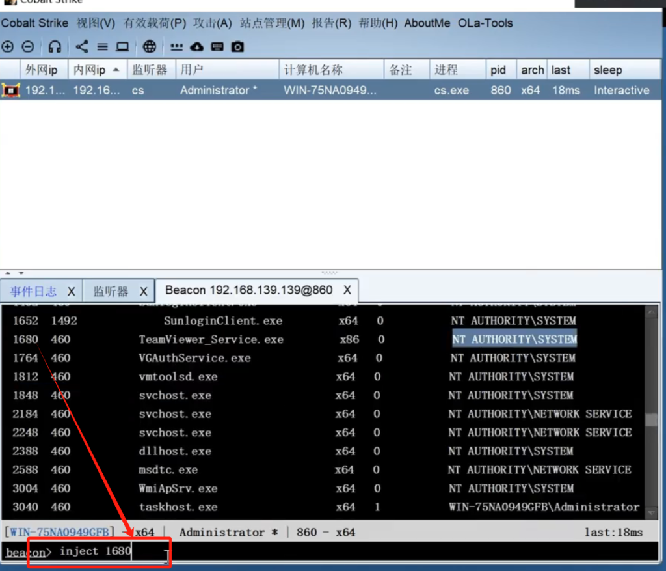Open screenshots camera icon
The height and width of the screenshot is (571, 666).
tap(237, 46)
